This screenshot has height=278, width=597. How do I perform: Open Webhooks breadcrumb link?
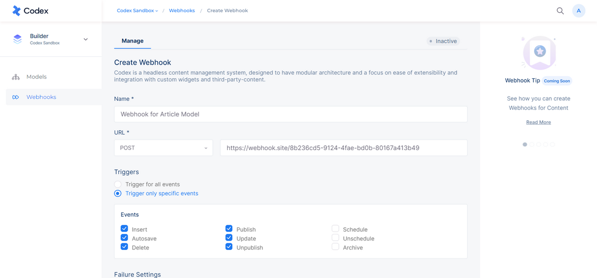coord(182,10)
